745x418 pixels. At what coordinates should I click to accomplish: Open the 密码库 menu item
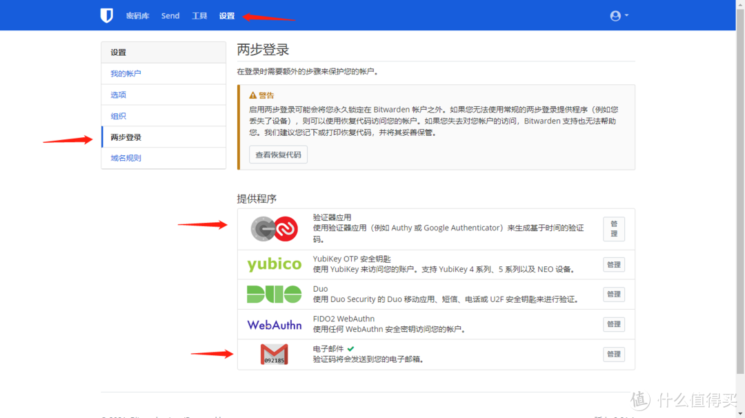pos(137,16)
